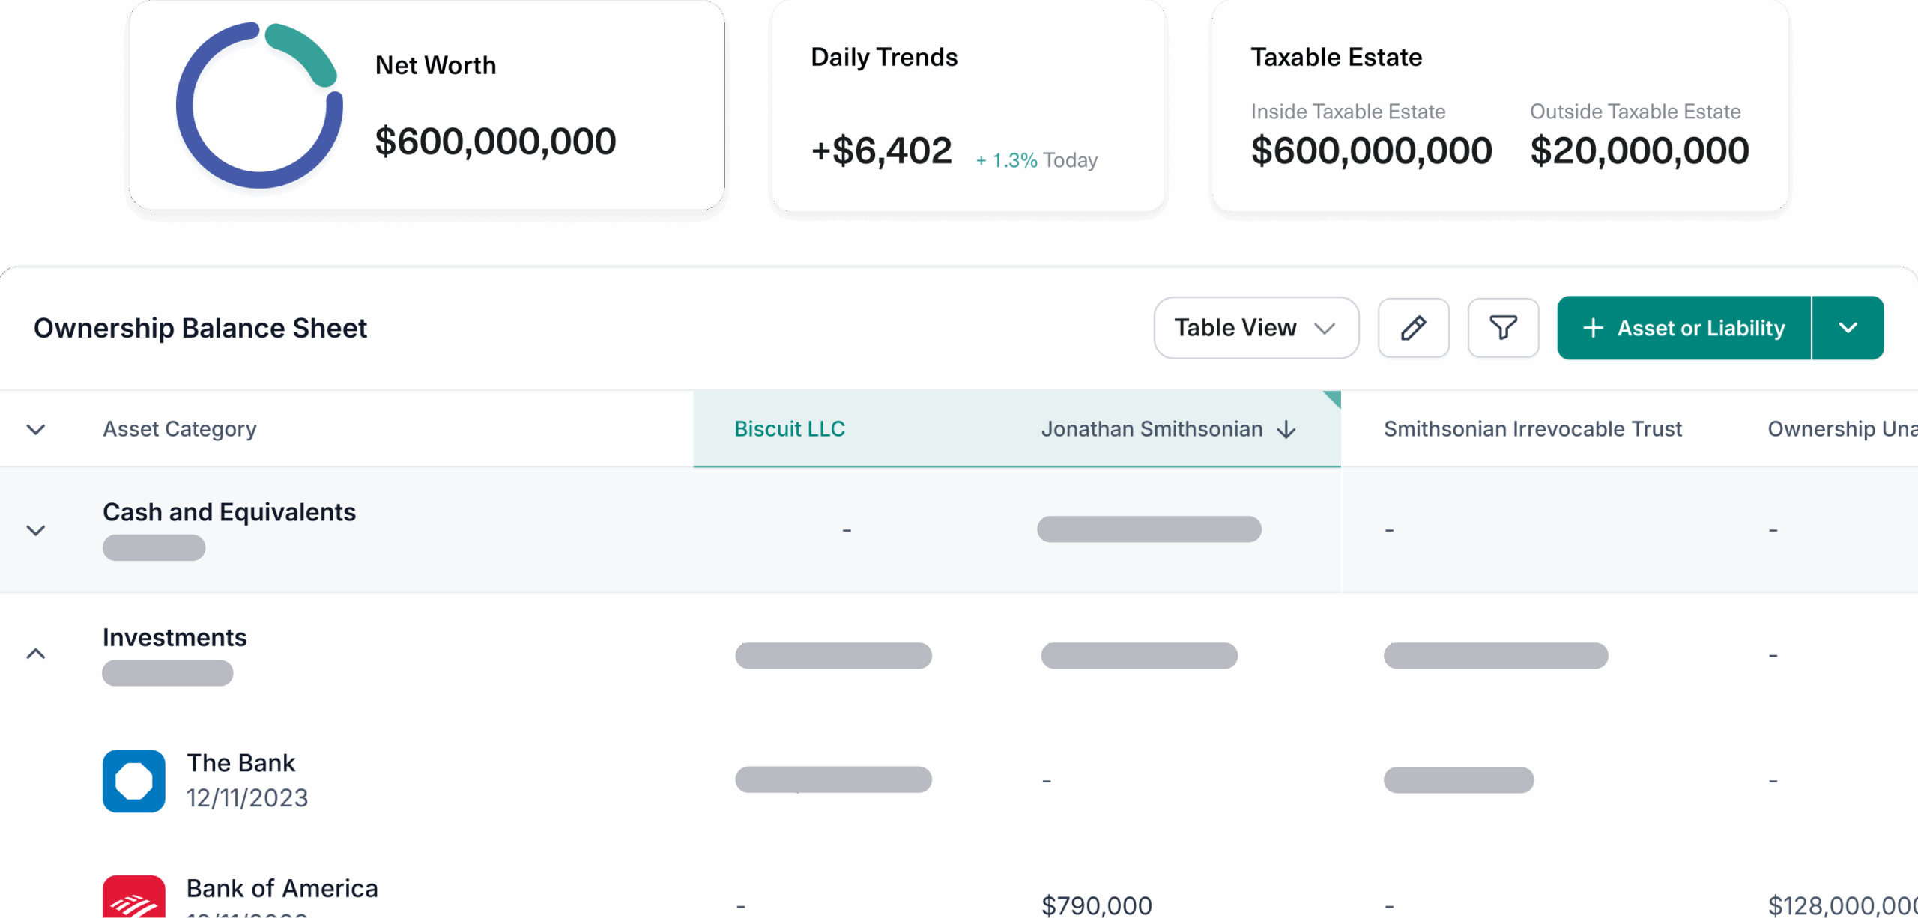Click green corner marker on highlighted column
The height and width of the screenshot is (918, 1918).
pyautogui.click(x=1332, y=399)
